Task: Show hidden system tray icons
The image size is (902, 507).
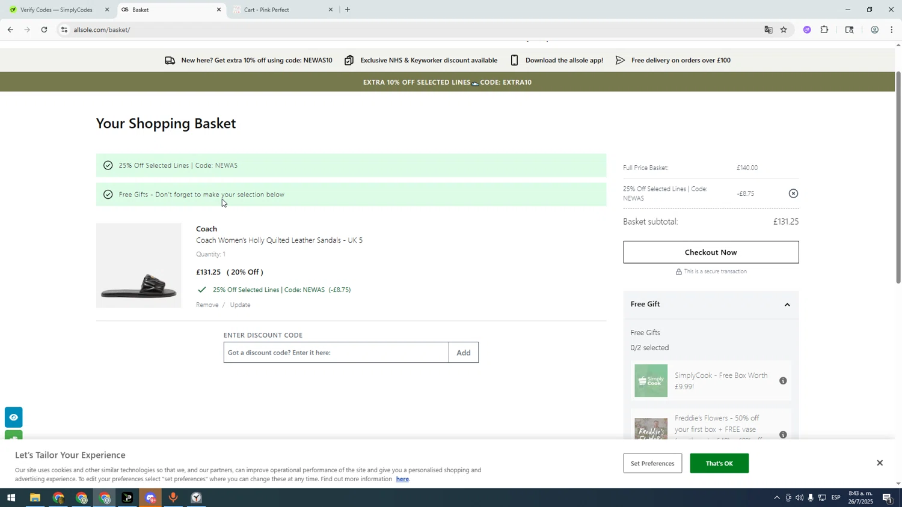Action: 776,498
